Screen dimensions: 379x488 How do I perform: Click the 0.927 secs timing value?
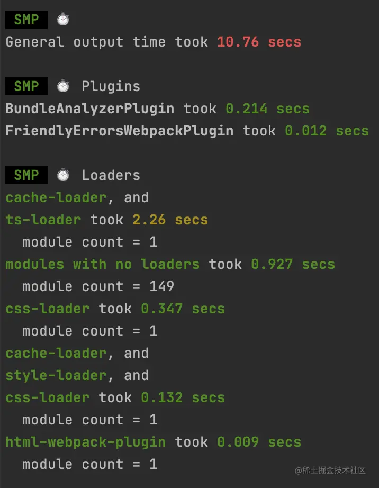point(293,264)
